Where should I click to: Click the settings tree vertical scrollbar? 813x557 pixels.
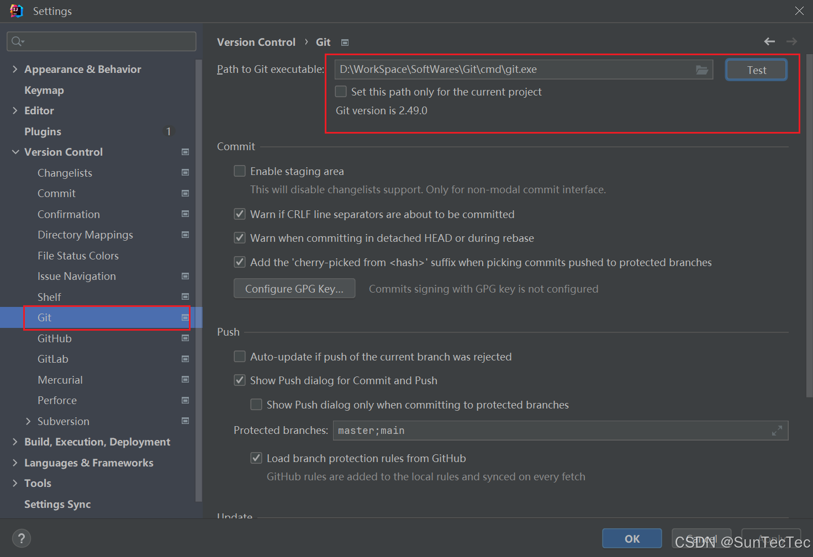coord(199,280)
